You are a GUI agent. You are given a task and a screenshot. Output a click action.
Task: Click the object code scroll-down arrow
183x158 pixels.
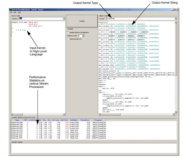click(176, 112)
